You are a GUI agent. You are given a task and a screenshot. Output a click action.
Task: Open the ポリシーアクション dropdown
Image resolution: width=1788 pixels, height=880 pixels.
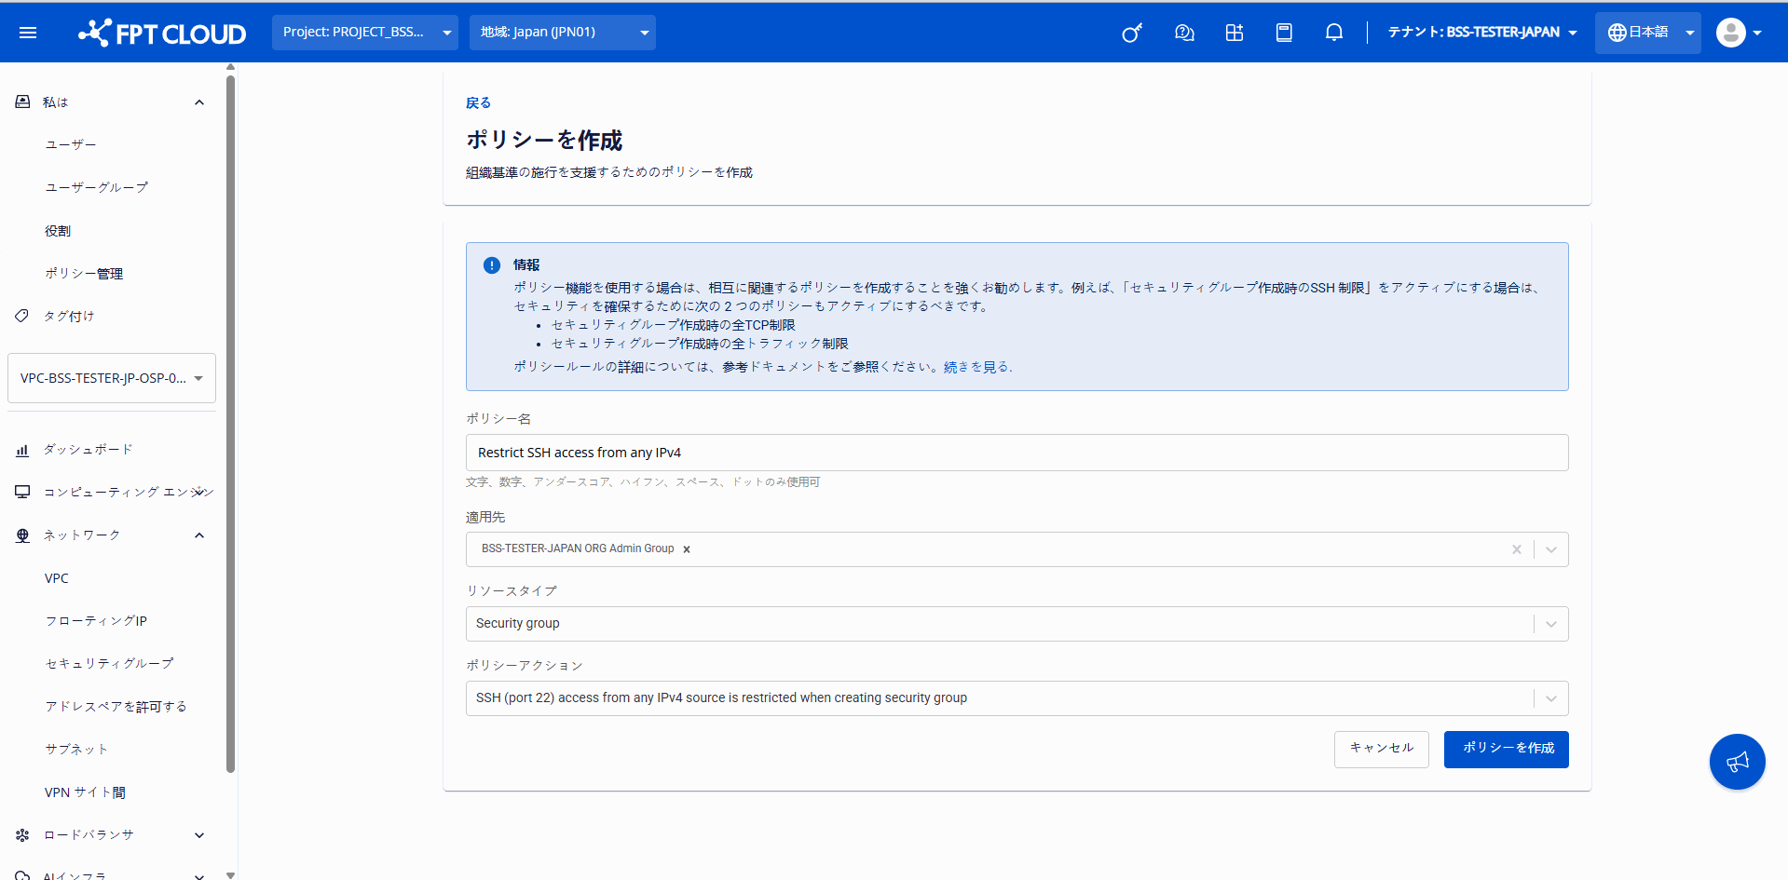point(1017,698)
